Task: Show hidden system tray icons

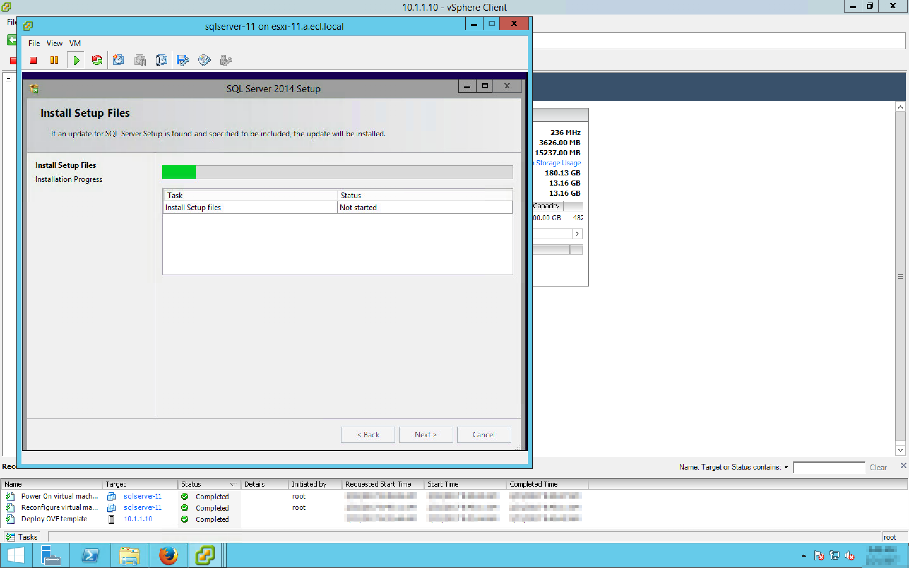Action: click(x=804, y=556)
